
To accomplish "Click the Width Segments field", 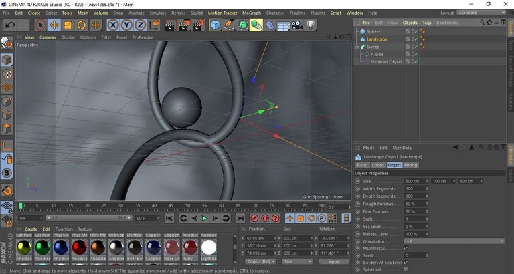I will coord(416,188).
